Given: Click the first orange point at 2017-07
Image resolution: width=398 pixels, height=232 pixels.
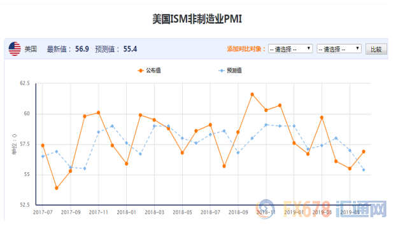Looking at the screenshot, I should tap(43, 146).
